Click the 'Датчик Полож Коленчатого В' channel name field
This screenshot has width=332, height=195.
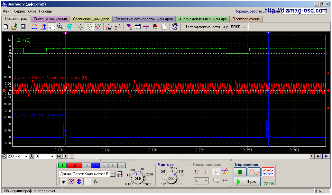pyautogui.click(x=85, y=174)
